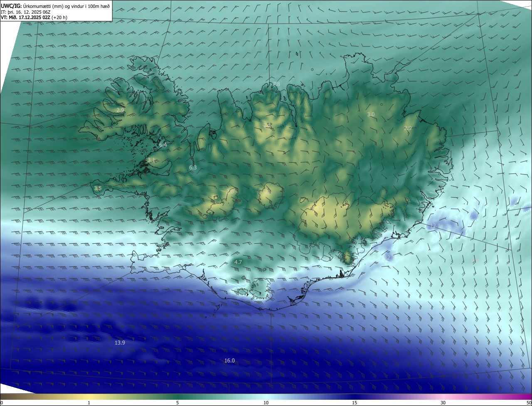Image resolution: width=532 pixels, height=406 pixels.
Task: Click the 6.3 precipitation value
Action: (193, 168)
